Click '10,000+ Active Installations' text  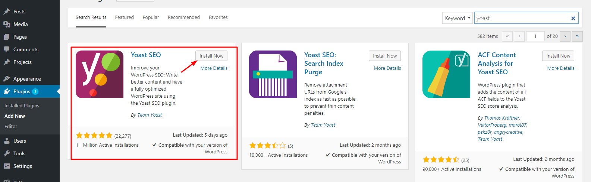tap(279, 155)
